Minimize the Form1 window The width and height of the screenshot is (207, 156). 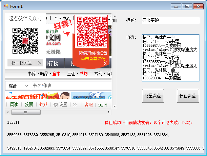(x=176, y=6)
